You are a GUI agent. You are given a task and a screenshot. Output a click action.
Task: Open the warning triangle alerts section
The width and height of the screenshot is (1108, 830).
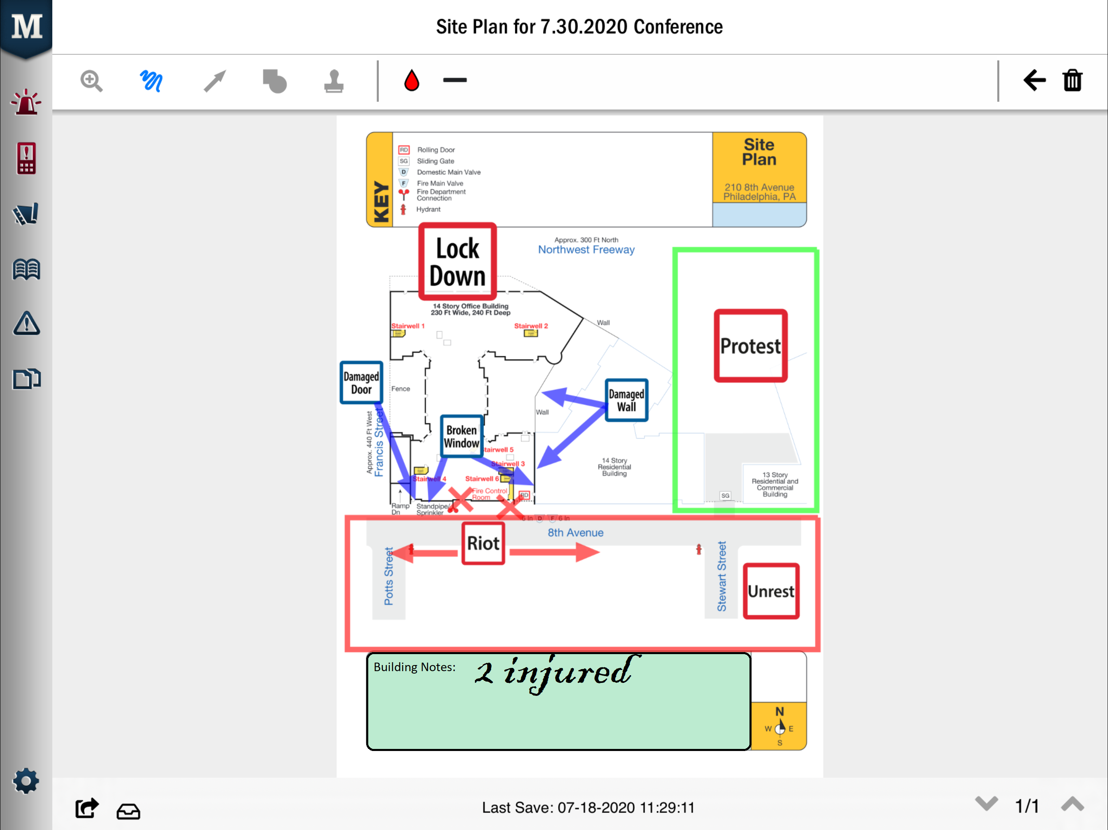tap(26, 324)
